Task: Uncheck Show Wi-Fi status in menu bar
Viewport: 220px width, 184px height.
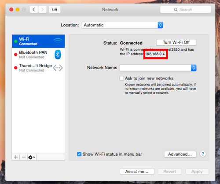Action: point(79,154)
